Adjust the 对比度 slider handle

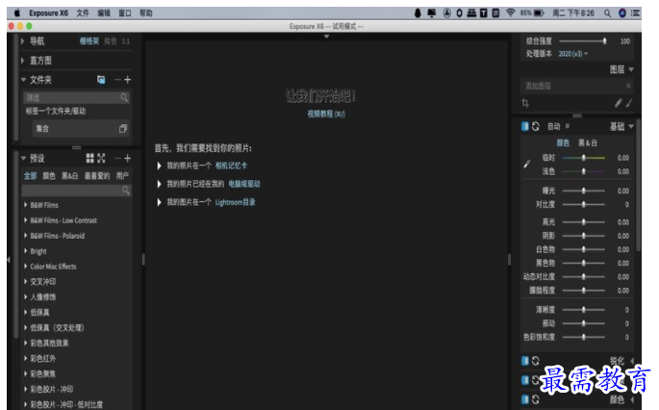click(583, 204)
